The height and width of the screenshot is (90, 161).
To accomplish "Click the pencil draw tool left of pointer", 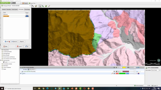I will click(x=33, y=6).
